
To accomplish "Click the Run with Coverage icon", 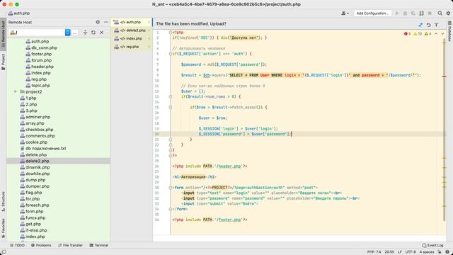I will (413, 13).
